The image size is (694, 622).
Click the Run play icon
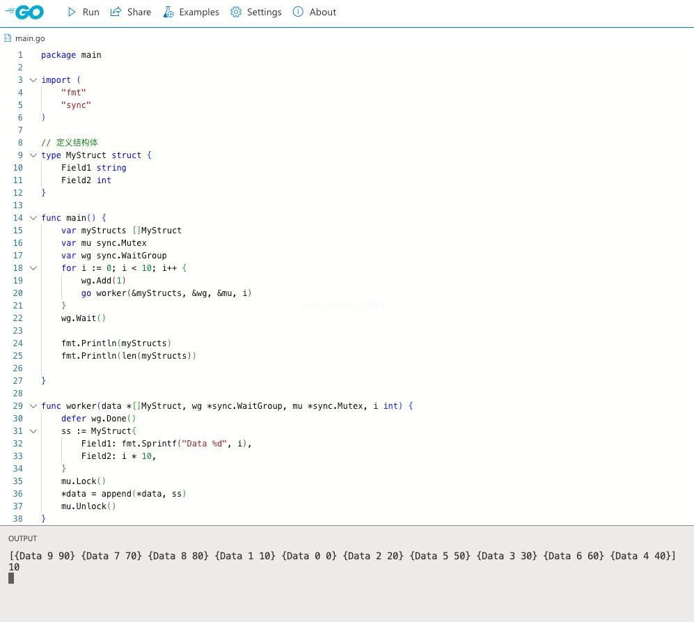click(x=72, y=12)
